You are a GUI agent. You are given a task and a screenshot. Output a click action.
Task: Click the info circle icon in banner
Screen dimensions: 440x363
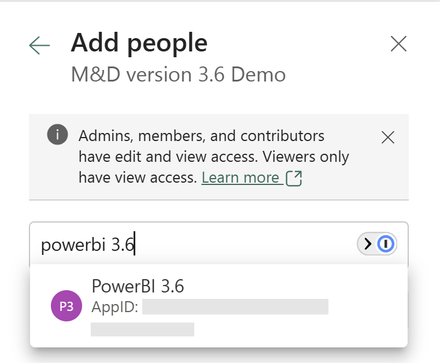[57, 134]
